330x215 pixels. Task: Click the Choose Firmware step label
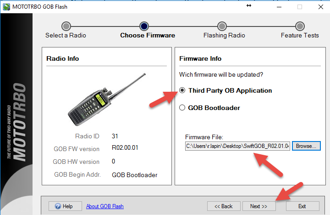click(x=148, y=35)
